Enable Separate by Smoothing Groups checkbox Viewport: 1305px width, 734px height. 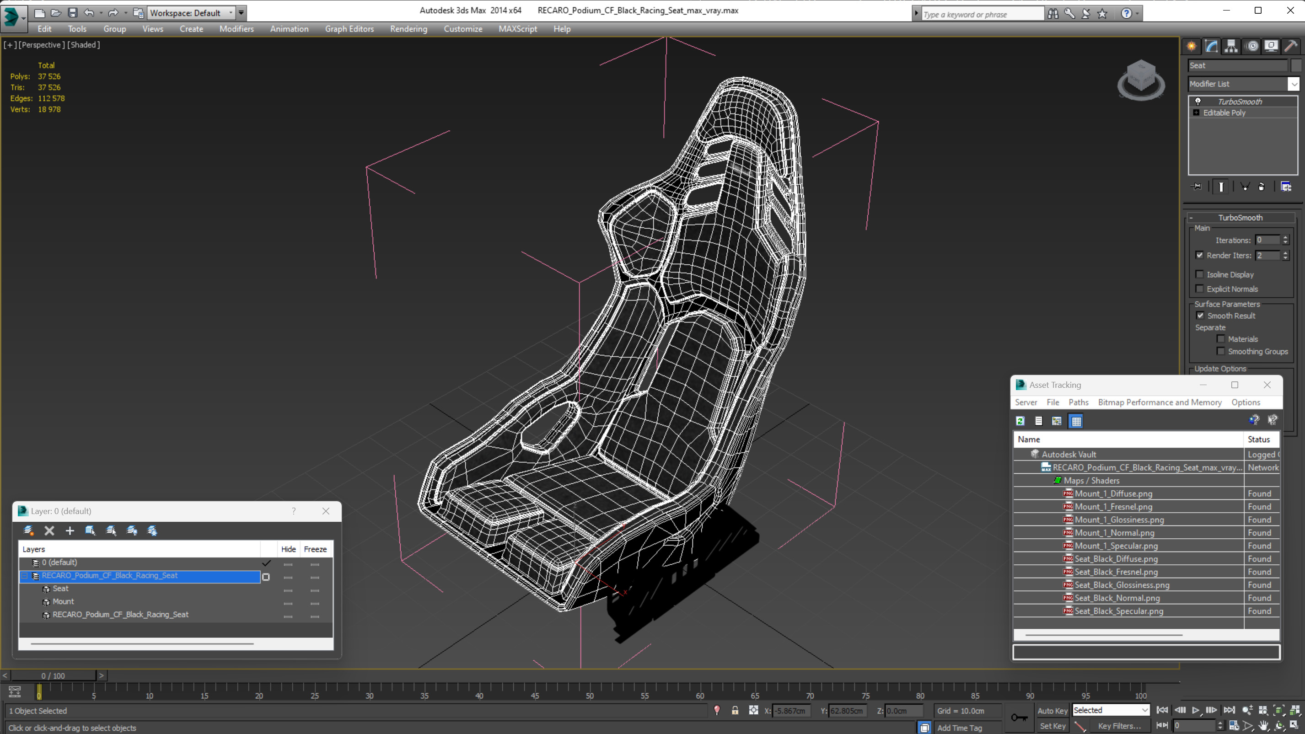click(1220, 351)
